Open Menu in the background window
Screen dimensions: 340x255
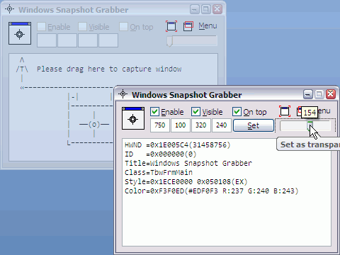(x=208, y=25)
